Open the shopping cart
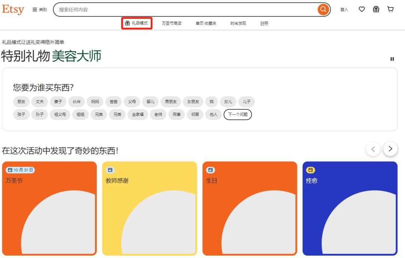 [x=390, y=9]
